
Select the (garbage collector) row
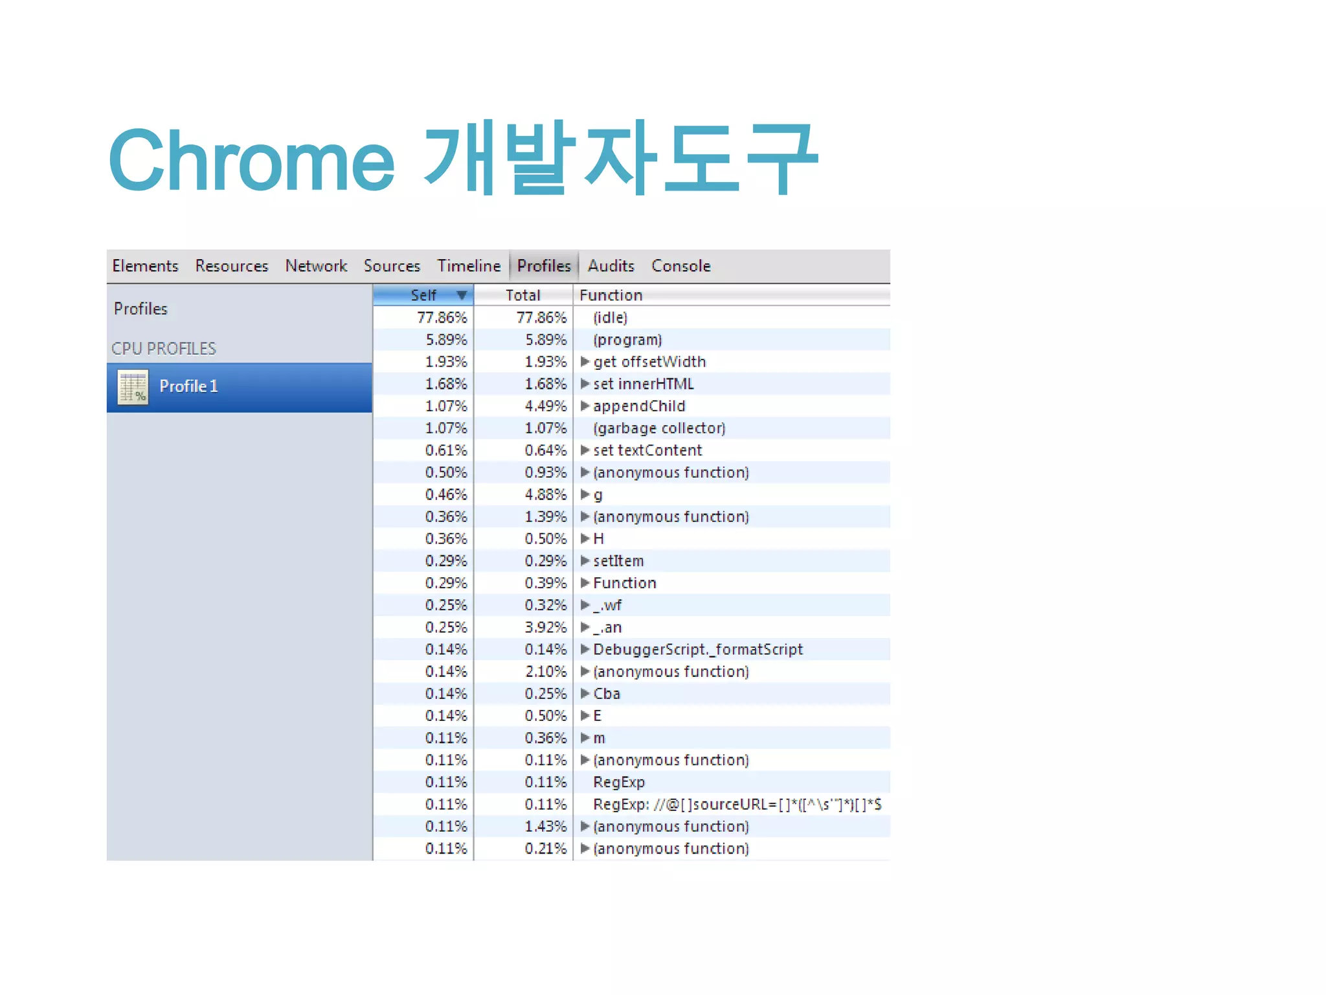(632, 428)
